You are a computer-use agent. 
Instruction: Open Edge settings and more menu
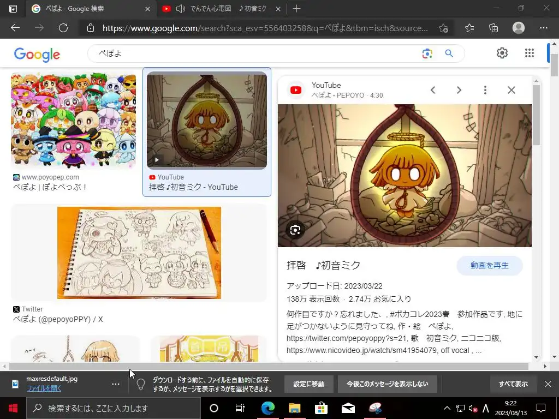543,28
